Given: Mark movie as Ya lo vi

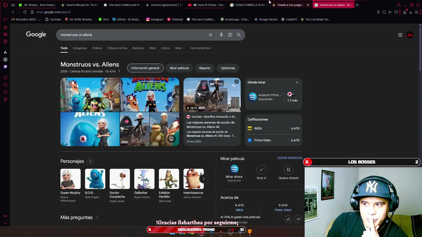Looking at the screenshot, I should 261,170.
